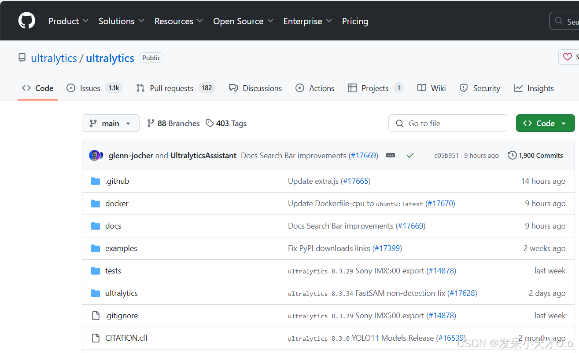The width and height of the screenshot is (579, 353).
Task: Switch to the Issues tab
Action: point(94,88)
